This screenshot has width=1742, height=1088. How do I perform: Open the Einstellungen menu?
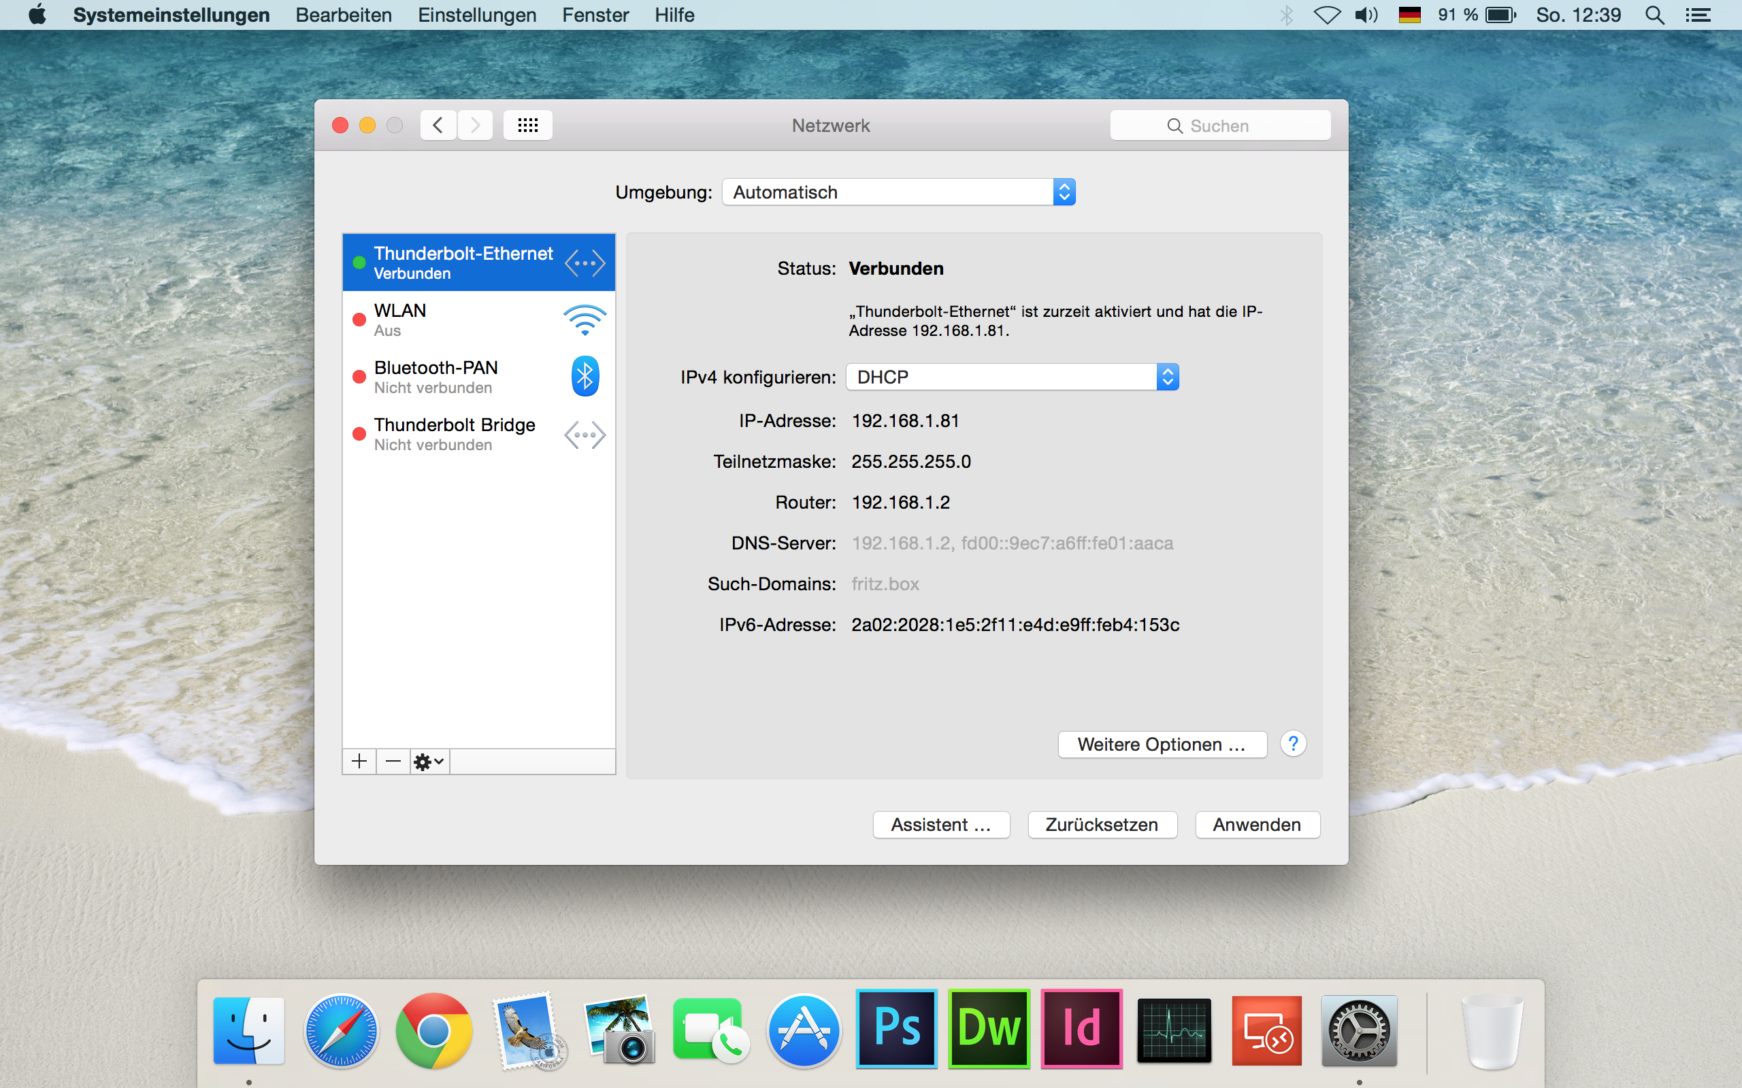[x=476, y=15]
